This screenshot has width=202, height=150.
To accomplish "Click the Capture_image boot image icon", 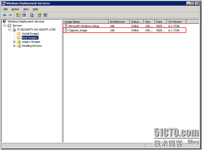I will (x=66, y=30).
